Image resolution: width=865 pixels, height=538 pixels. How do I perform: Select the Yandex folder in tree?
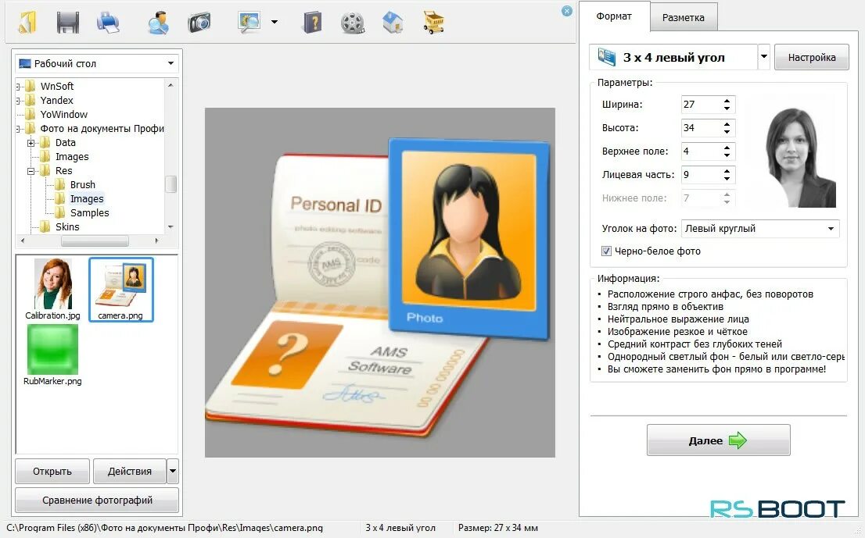56,100
